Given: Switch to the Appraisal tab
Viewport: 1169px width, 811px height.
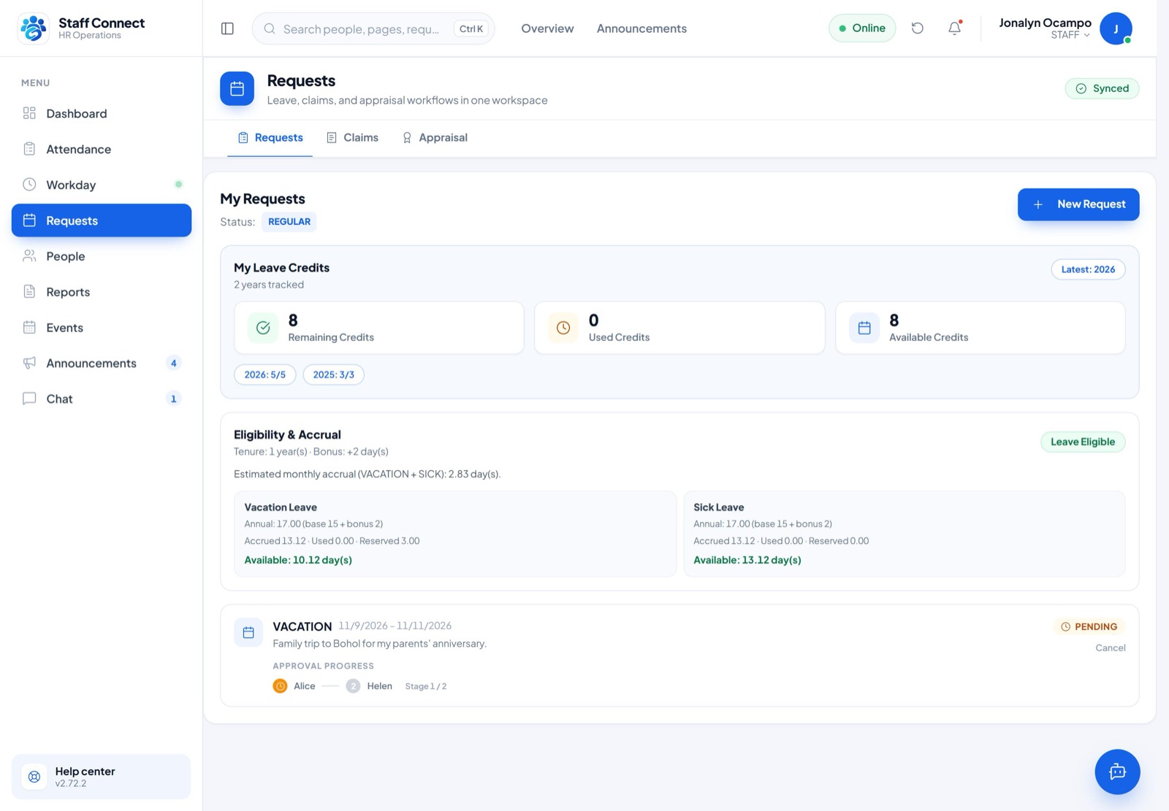Looking at the screenshot, I should tap(435, 137).
